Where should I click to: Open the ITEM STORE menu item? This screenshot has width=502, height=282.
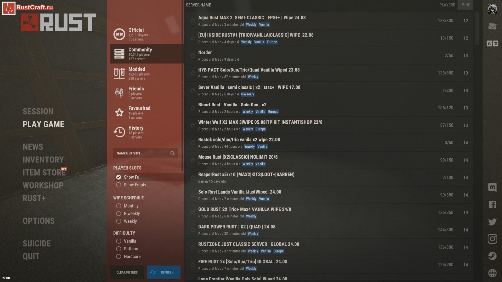(44, 173)
